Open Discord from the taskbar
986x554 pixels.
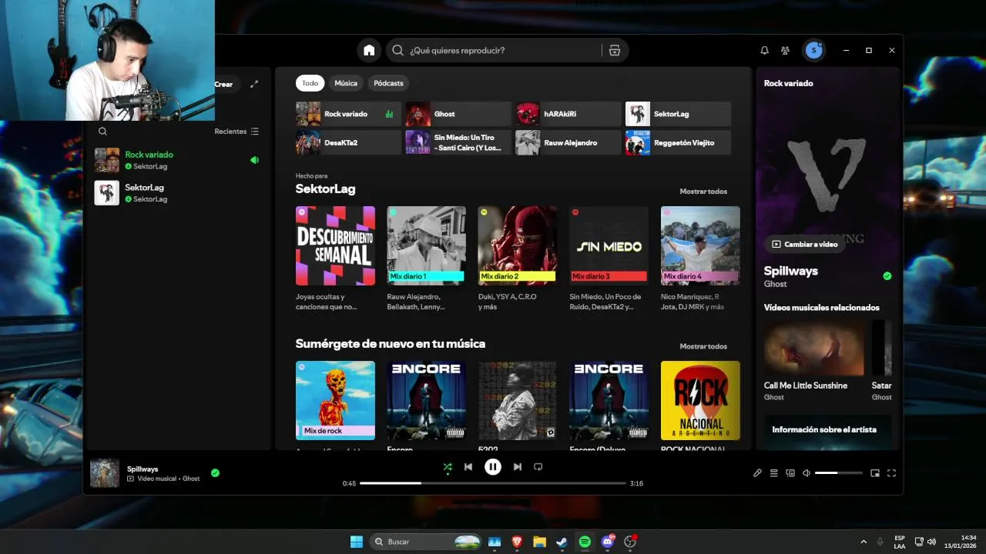(608, 542)
